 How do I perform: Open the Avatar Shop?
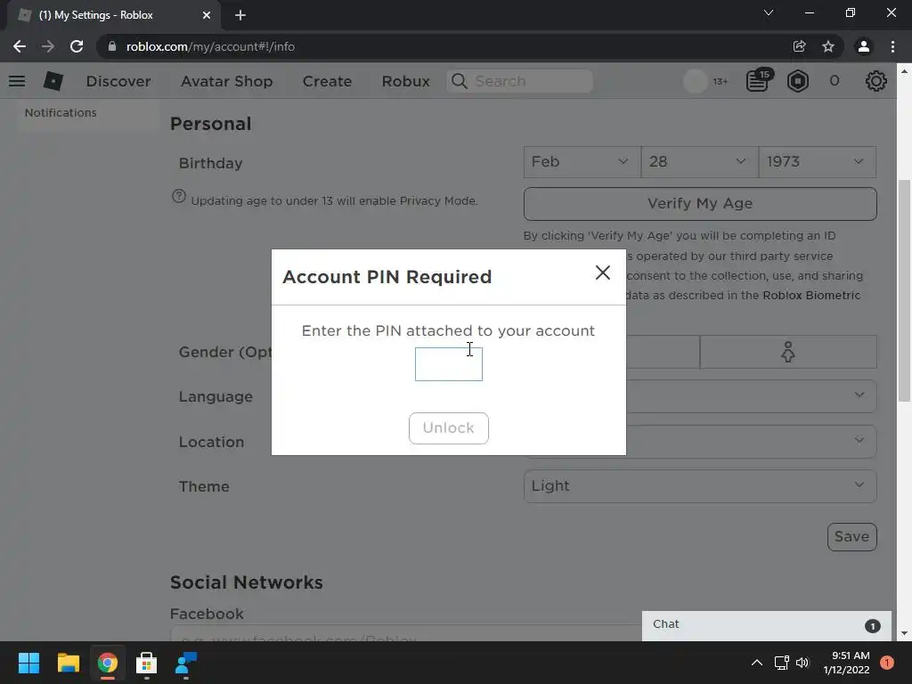(x=226, y=81)
